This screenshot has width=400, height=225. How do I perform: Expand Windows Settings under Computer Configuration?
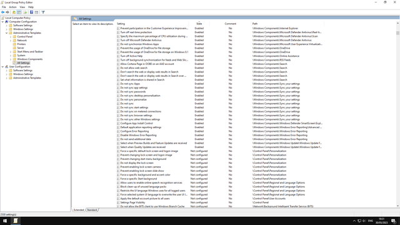point(7,29)
